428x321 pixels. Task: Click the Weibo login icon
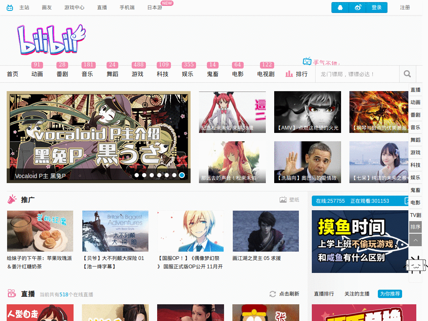pyautogui.click(x=358, y=8)
